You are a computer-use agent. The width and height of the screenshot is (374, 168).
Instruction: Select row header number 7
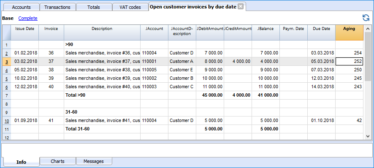(6, 95)
